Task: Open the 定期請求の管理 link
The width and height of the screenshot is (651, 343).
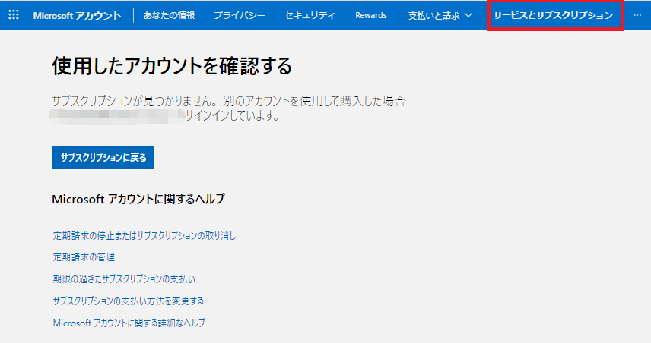Action: [x=84, y=257]
